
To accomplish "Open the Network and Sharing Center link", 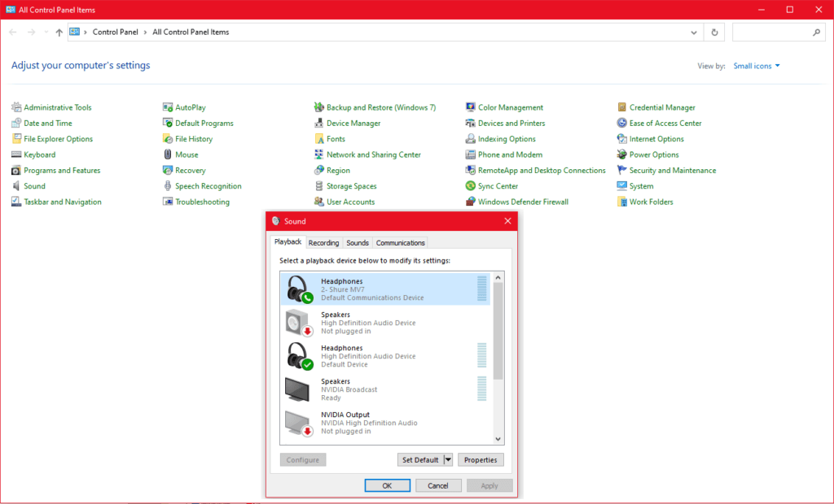I will pyautogui.click(x=373, y=154).
